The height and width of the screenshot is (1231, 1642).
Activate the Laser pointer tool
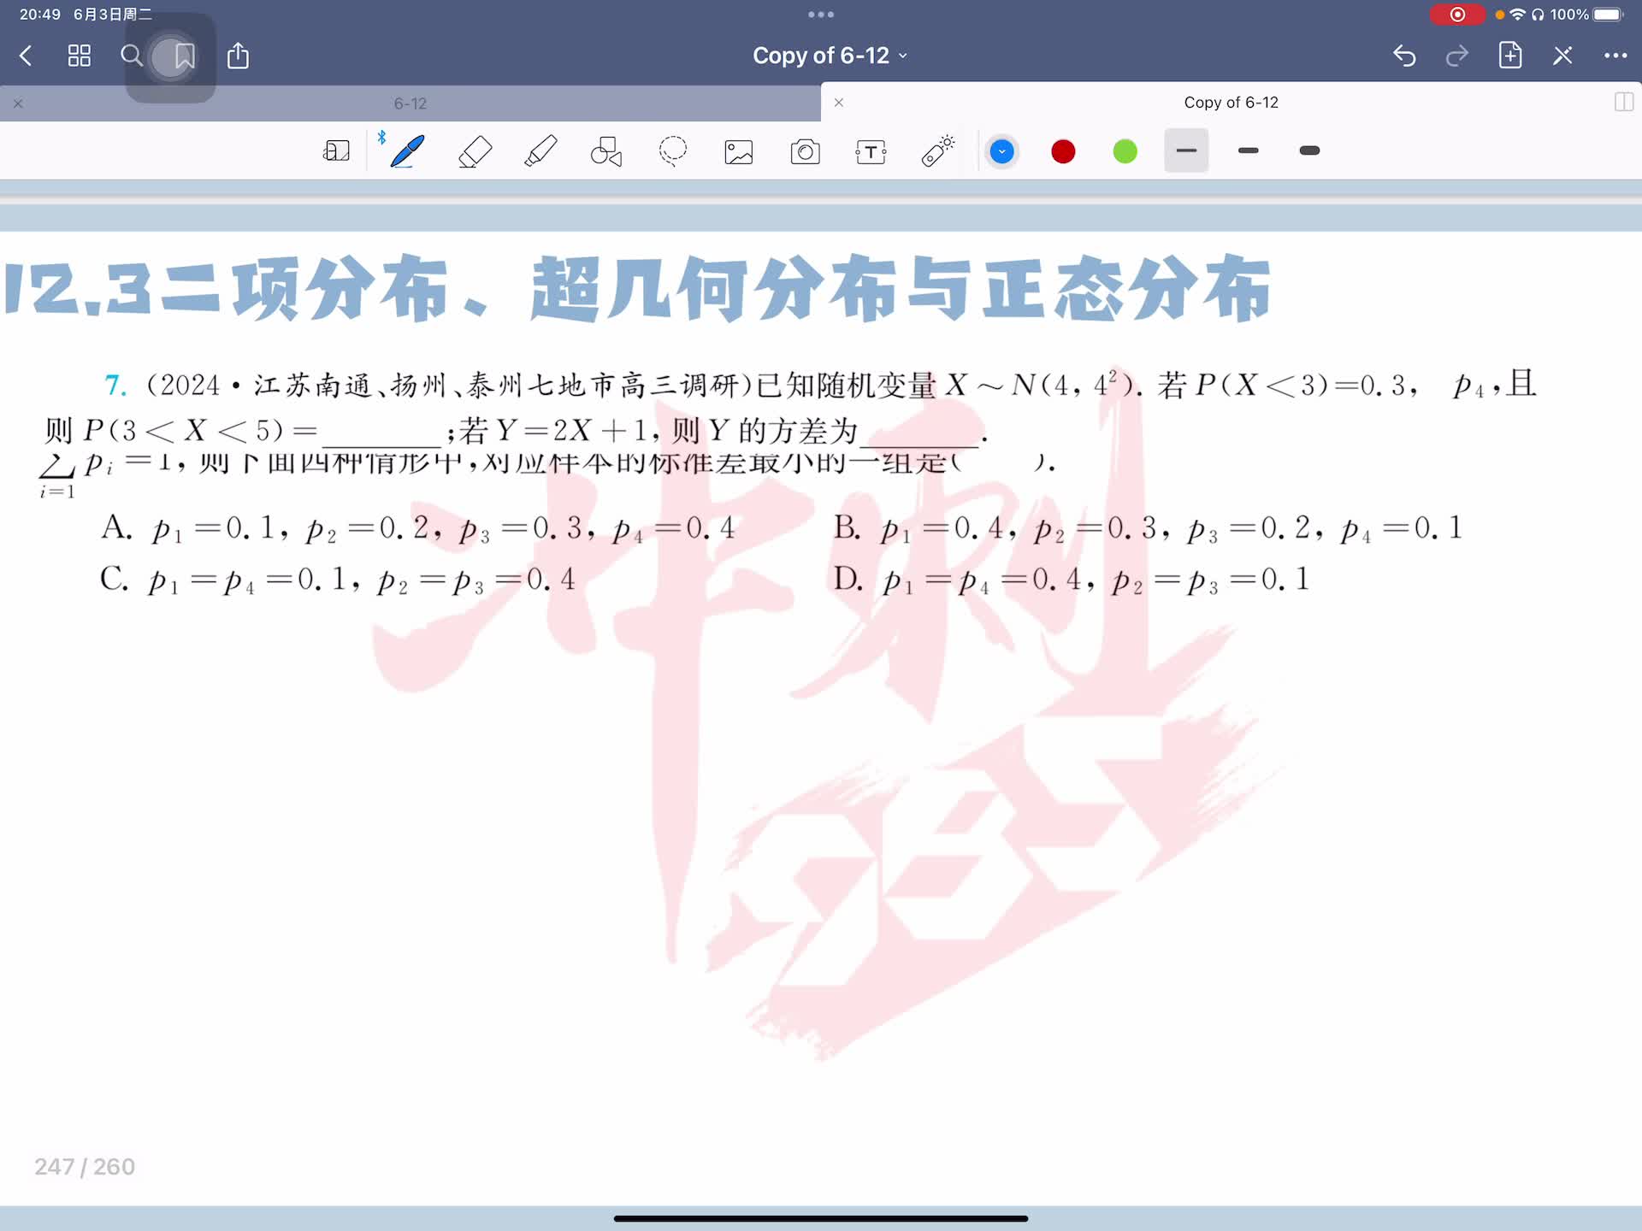tap(937, 151)
